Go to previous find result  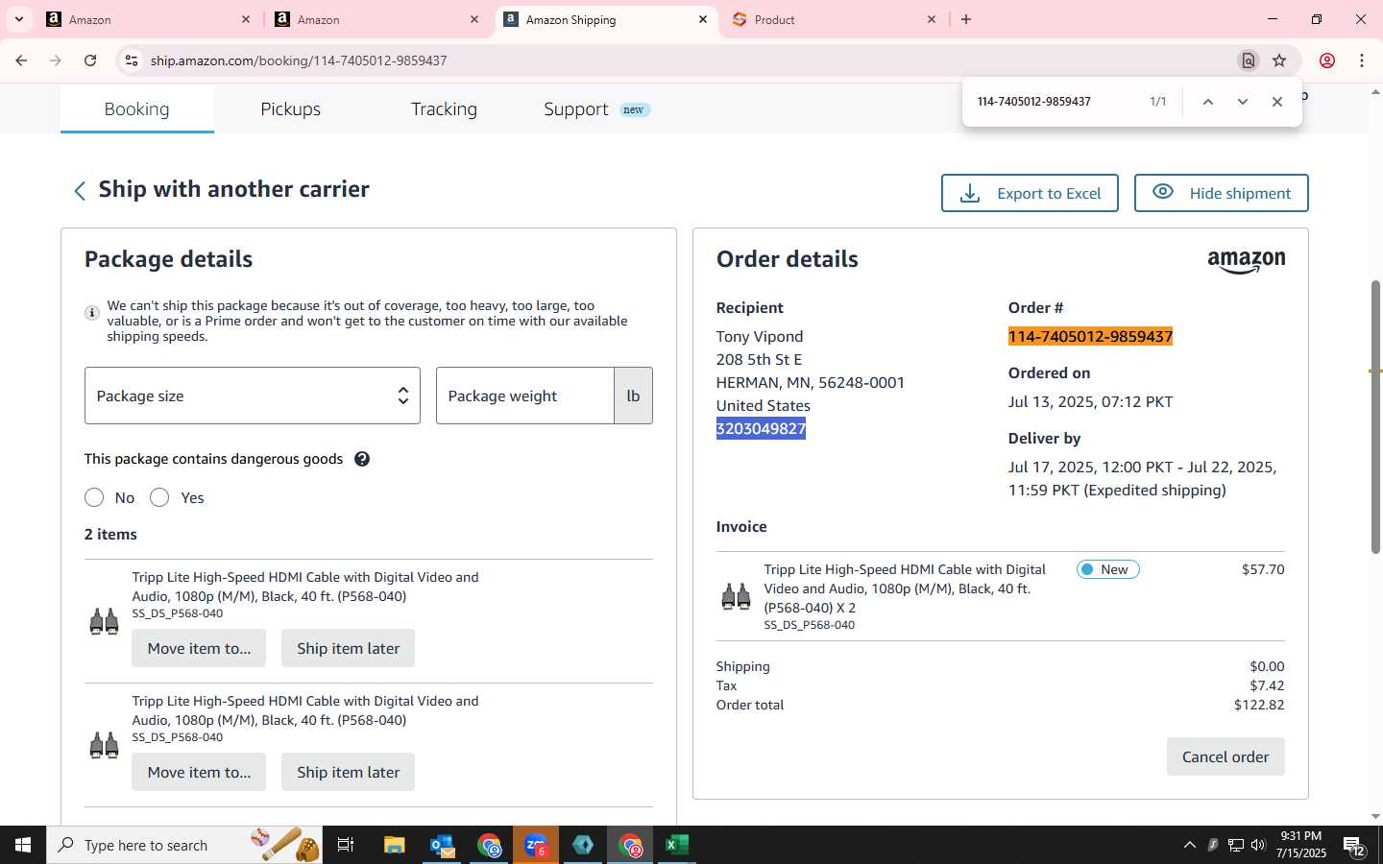tap(1208, 102)
